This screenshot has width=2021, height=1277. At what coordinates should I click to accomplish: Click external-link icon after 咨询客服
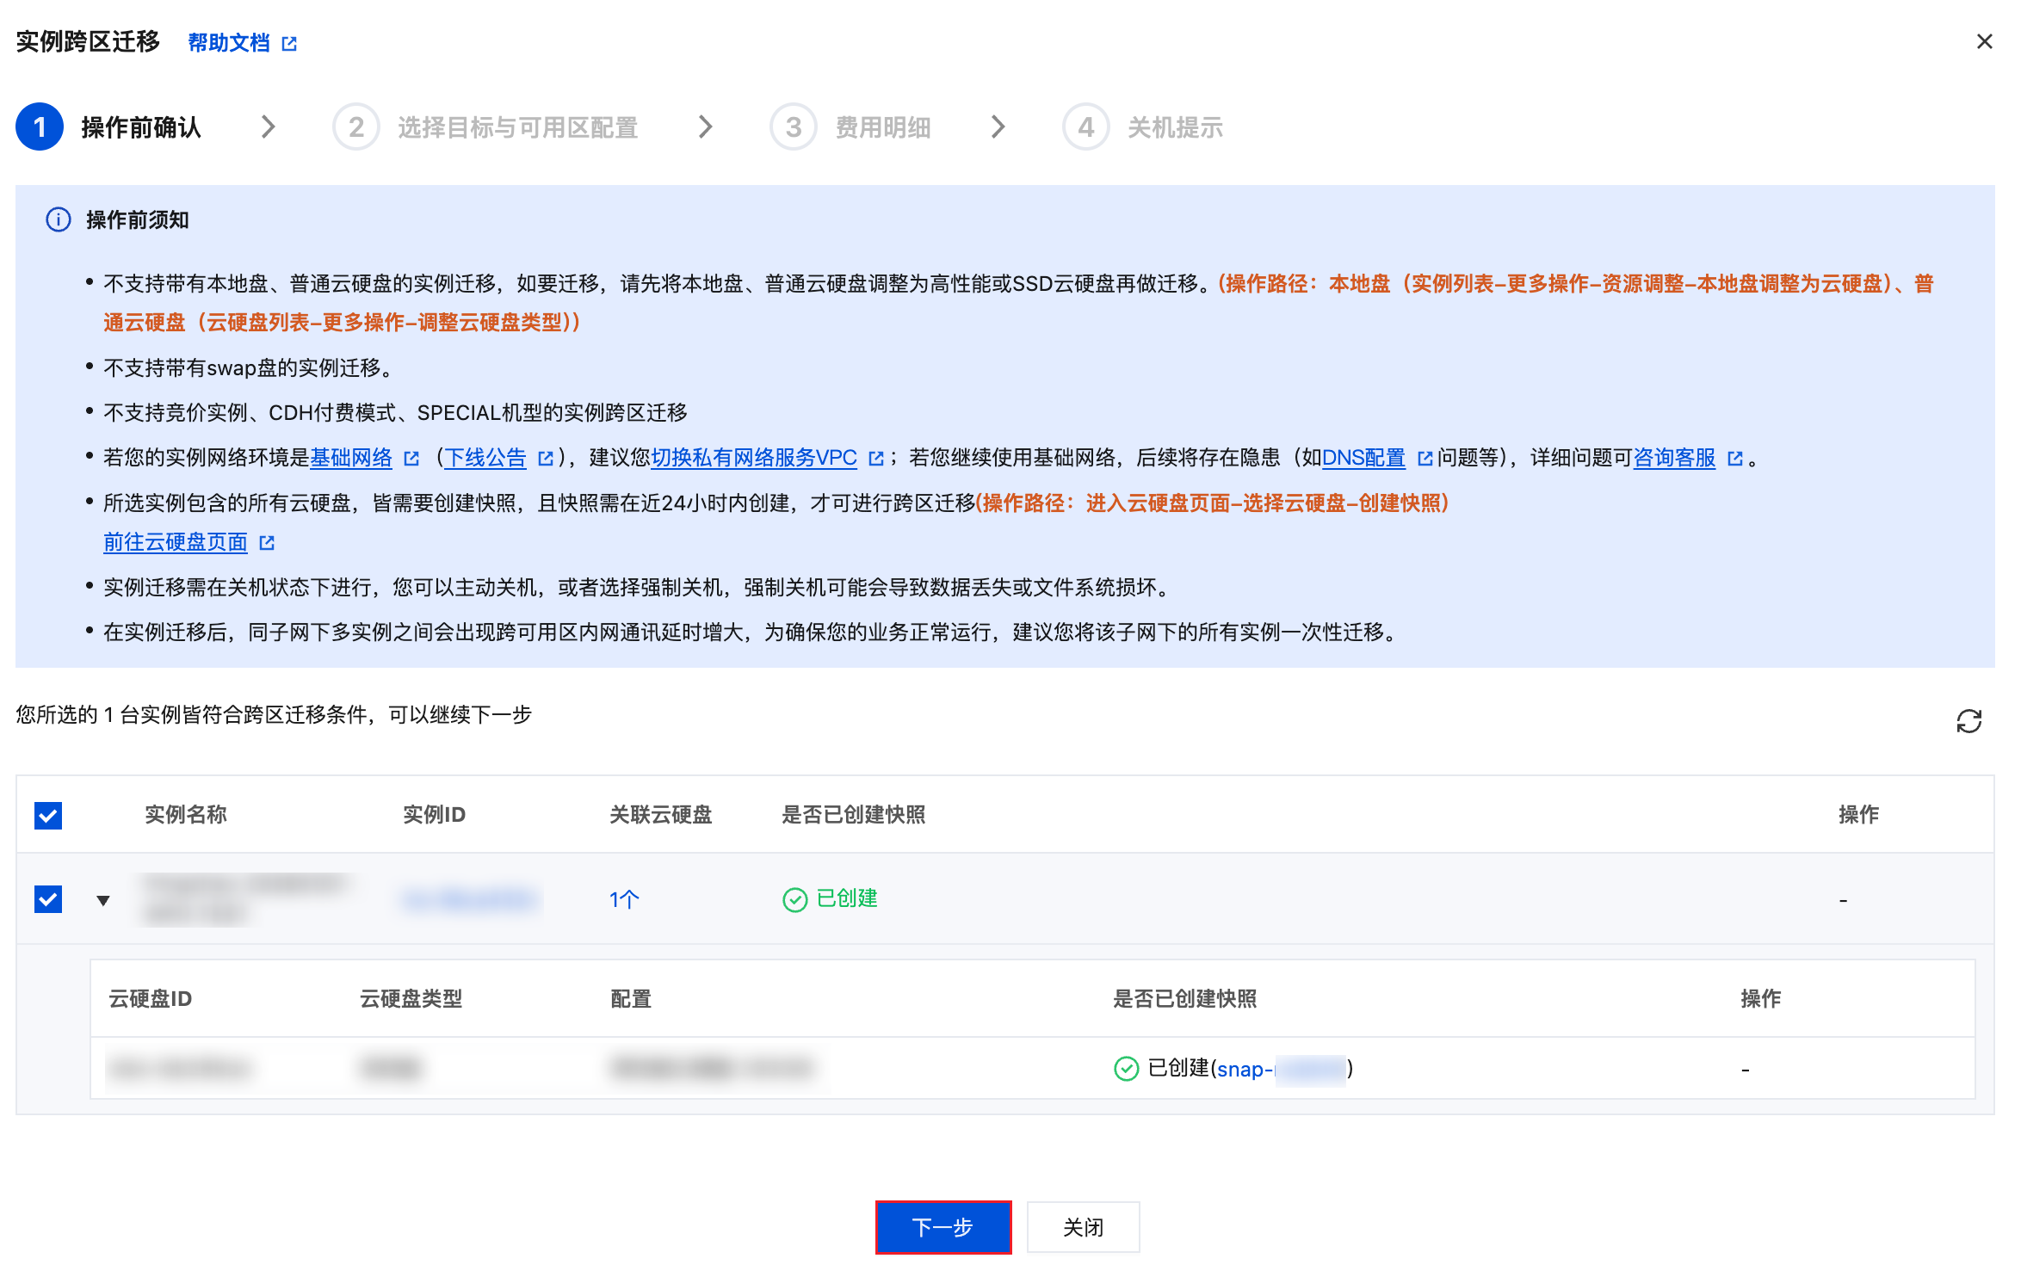tap(1735, 459)
